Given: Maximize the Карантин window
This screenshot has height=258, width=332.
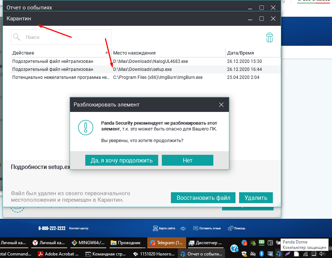Looking at the screenshot, I should [262, 19].
